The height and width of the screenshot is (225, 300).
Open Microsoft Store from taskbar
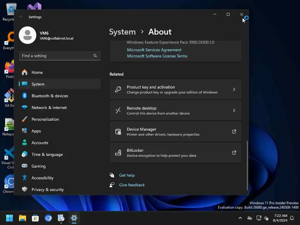pos(35,218)
